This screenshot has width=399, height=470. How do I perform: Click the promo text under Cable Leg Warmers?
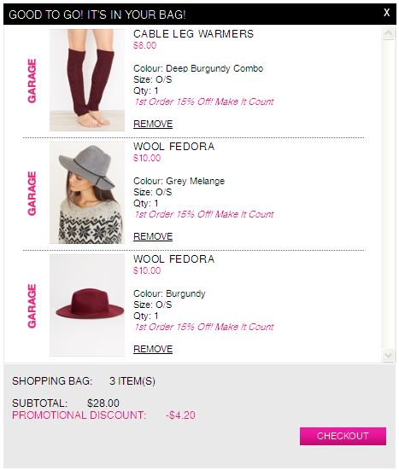coord(204,102)
